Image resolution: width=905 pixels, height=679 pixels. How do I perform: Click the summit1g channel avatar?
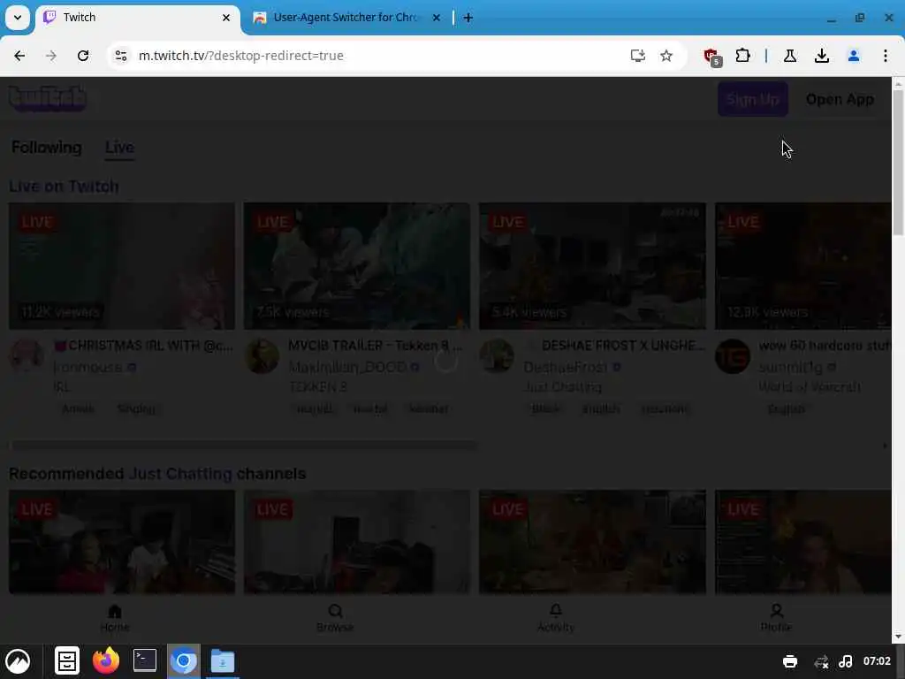(x=733, y=355)
